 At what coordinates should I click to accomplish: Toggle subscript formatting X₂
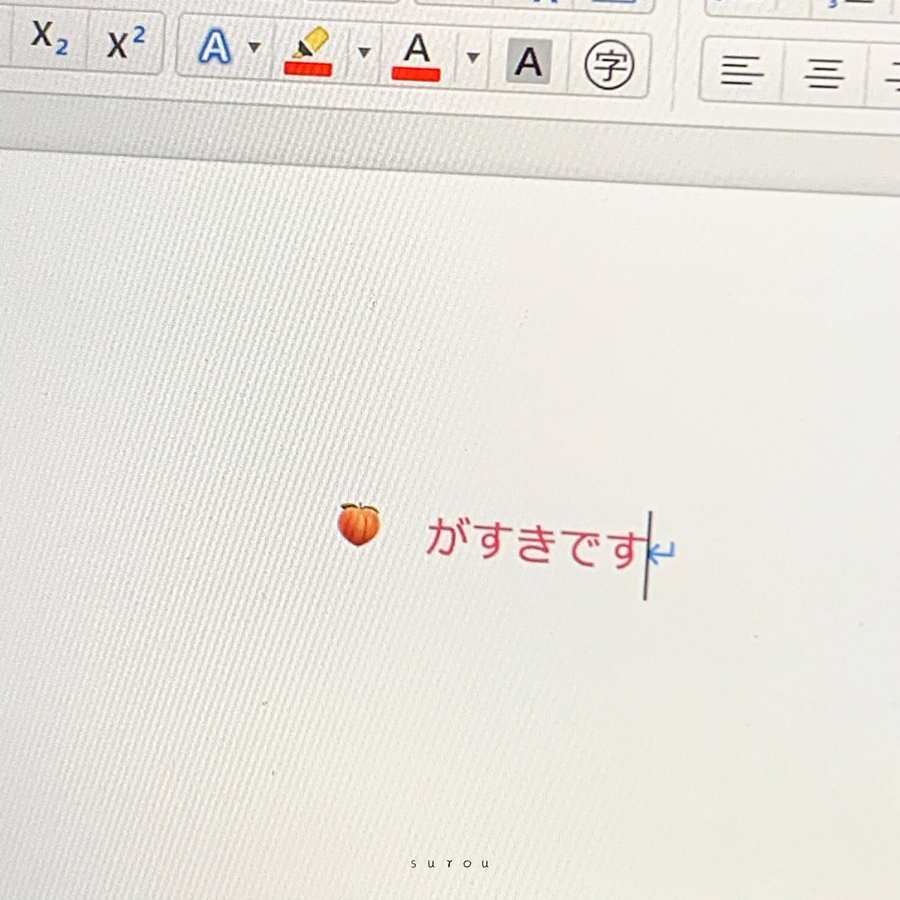(x=49, y=38)
